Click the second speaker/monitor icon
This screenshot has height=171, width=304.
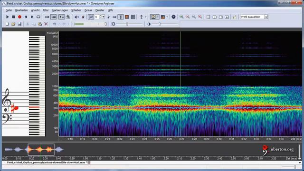pyautogui.click(x=83, y=17)
